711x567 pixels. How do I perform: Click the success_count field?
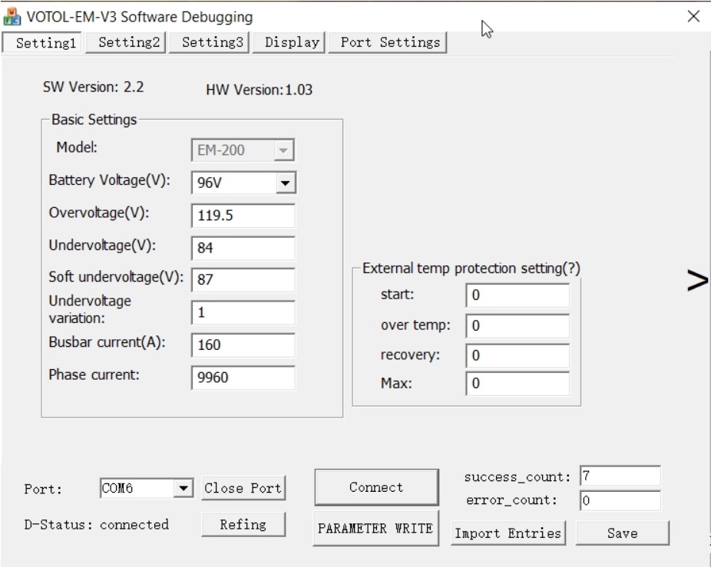coord(620,476)
